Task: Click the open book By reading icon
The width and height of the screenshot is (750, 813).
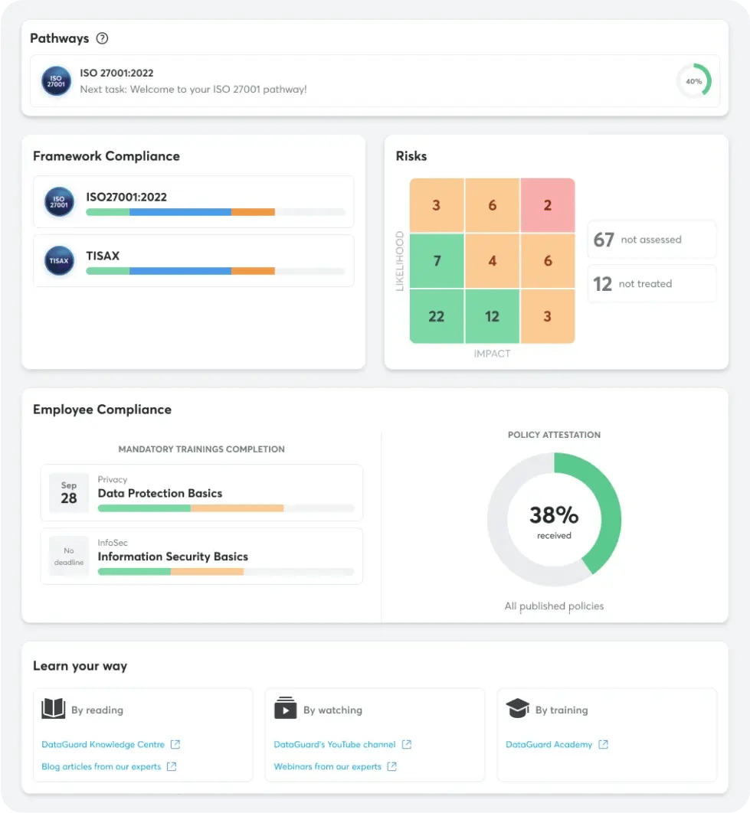Action: pos(53,709)
